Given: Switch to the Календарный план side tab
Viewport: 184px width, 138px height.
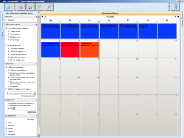Looking at the screenshot, I should tap(2, 21).
